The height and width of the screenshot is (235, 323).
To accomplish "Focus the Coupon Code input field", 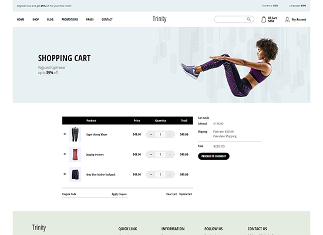I will (86, 194).
